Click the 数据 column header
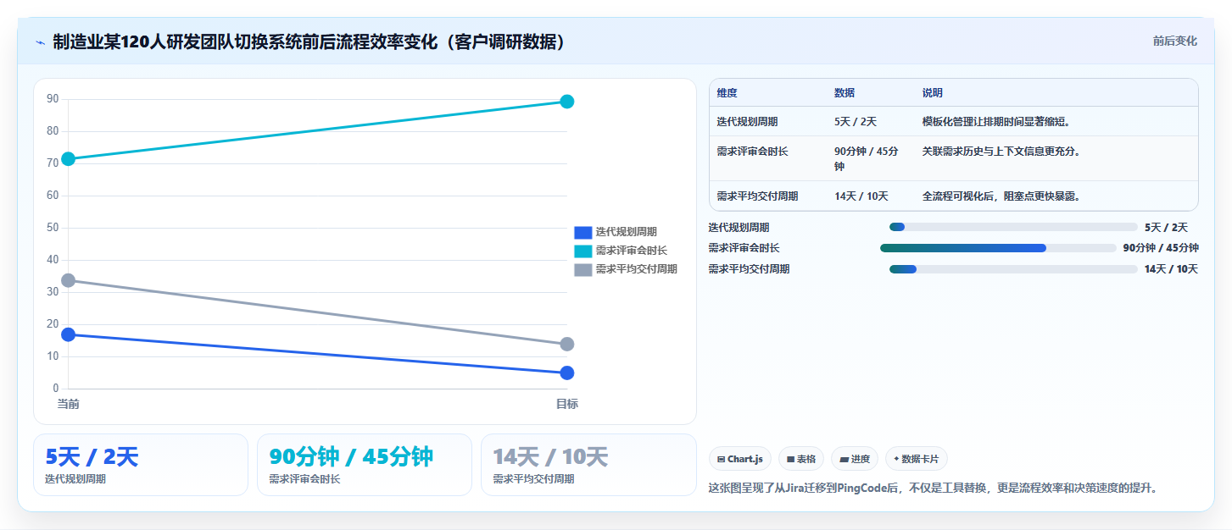Viewport: 1232px width, 530px height. coord(871,92)
